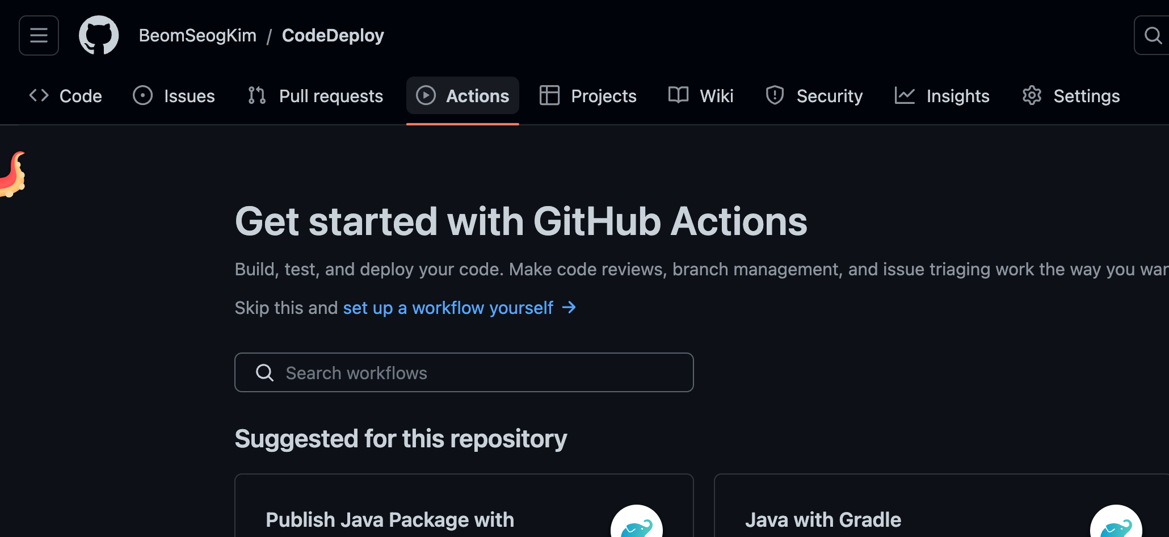
Task: Click the Pull requests branch icon
Action: pyautogui.click(x=257, y=95)
